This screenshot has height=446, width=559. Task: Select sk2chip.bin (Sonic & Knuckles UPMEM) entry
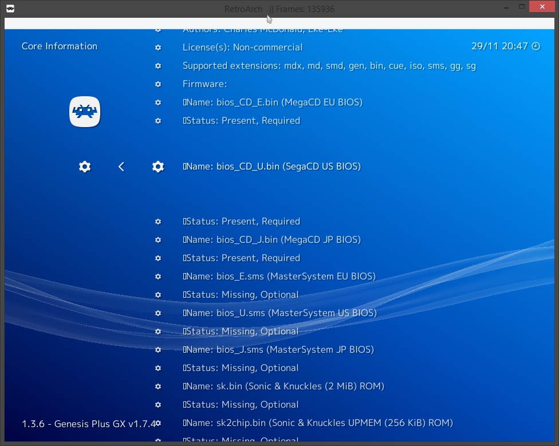click(318, 423)
